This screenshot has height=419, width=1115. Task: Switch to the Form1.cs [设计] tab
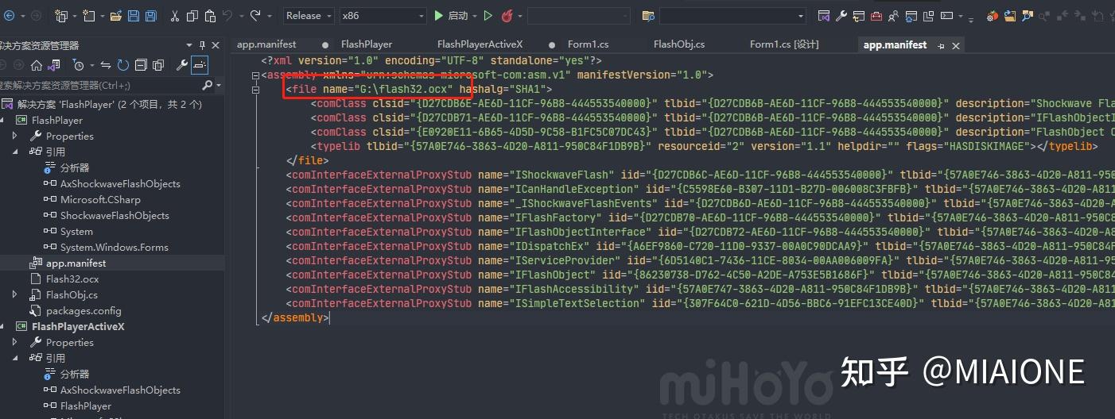784,44
